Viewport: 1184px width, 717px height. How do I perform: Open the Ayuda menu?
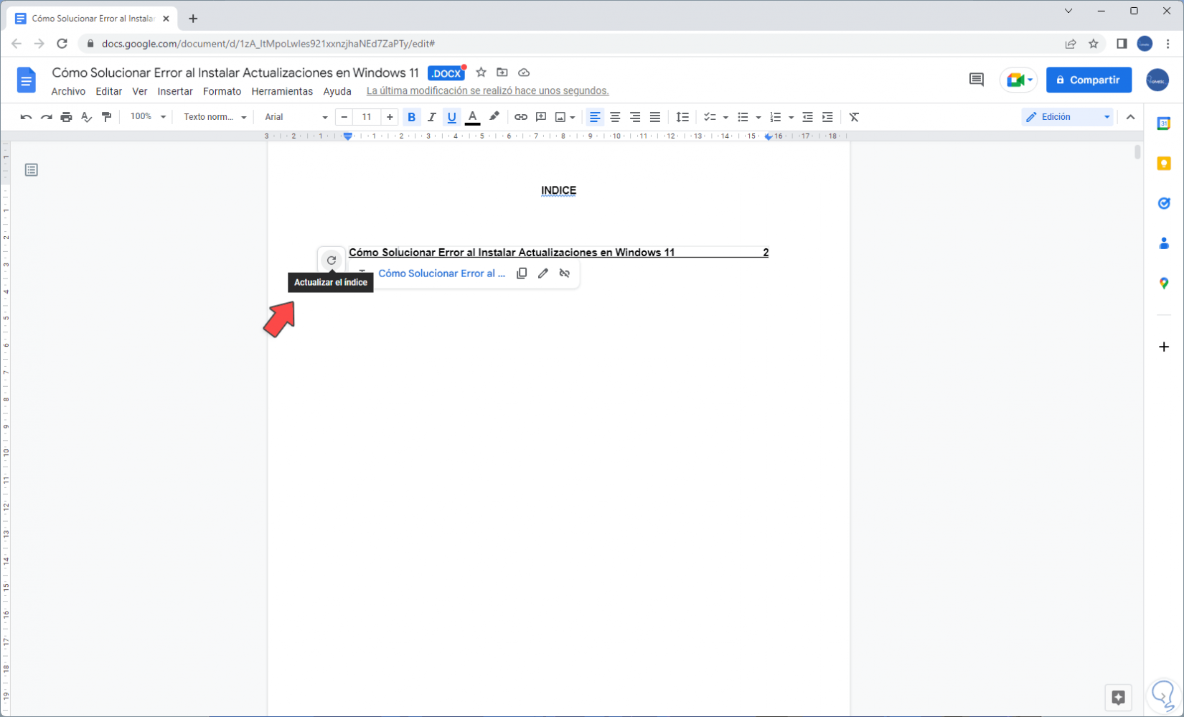pos(337,91)
